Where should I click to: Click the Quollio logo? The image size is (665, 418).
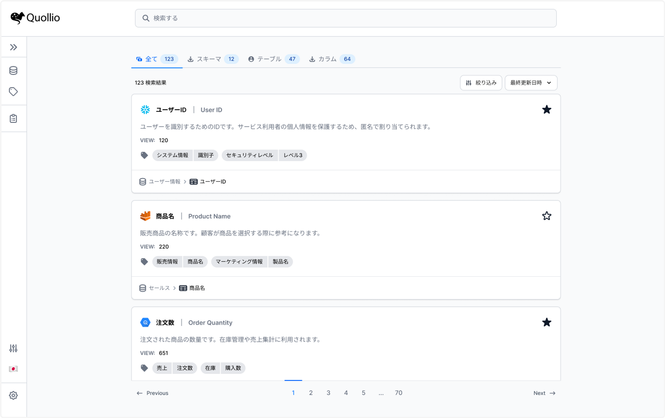click(35, 18)
